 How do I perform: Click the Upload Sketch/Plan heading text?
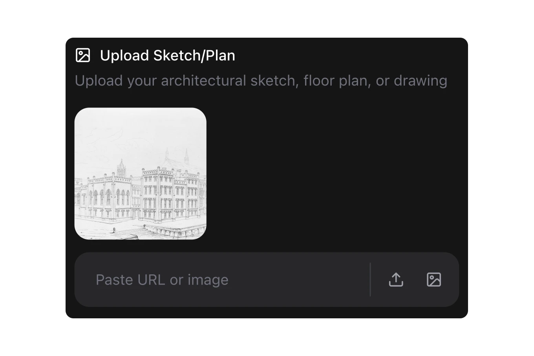click(x=167, y=55)
